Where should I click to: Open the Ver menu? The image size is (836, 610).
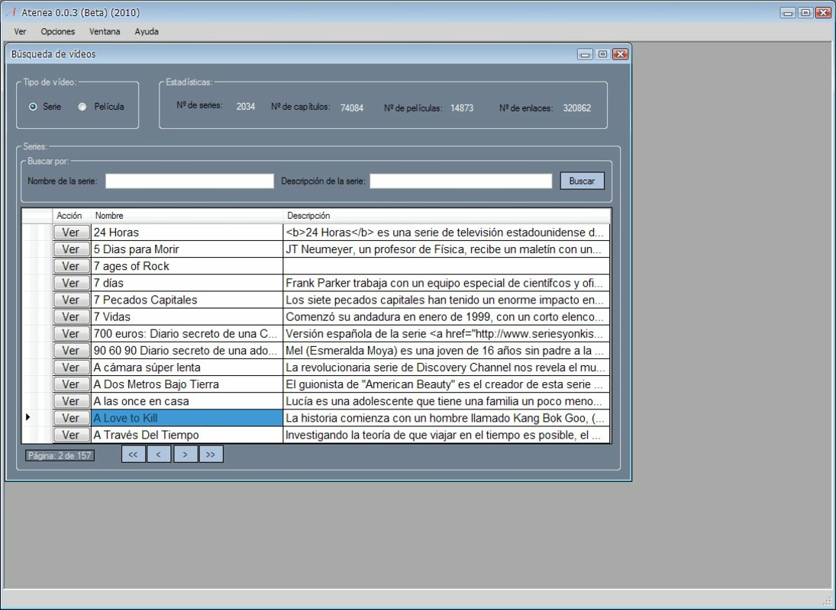(x=20, y=31)
